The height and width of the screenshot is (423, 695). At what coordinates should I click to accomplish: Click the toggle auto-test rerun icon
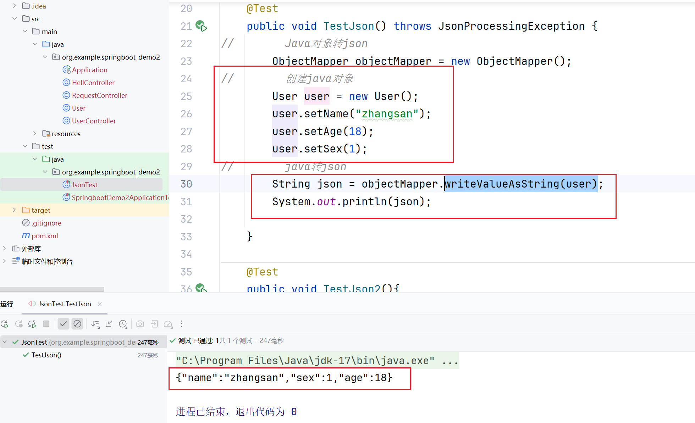click(x=32, y=324)
